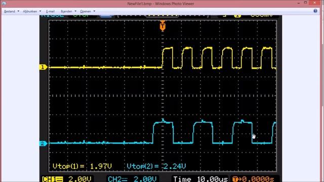Click the Vtop(1)= 1.97V measurement
Viewport: 324px width, 182px height.
tap(82, 166)
